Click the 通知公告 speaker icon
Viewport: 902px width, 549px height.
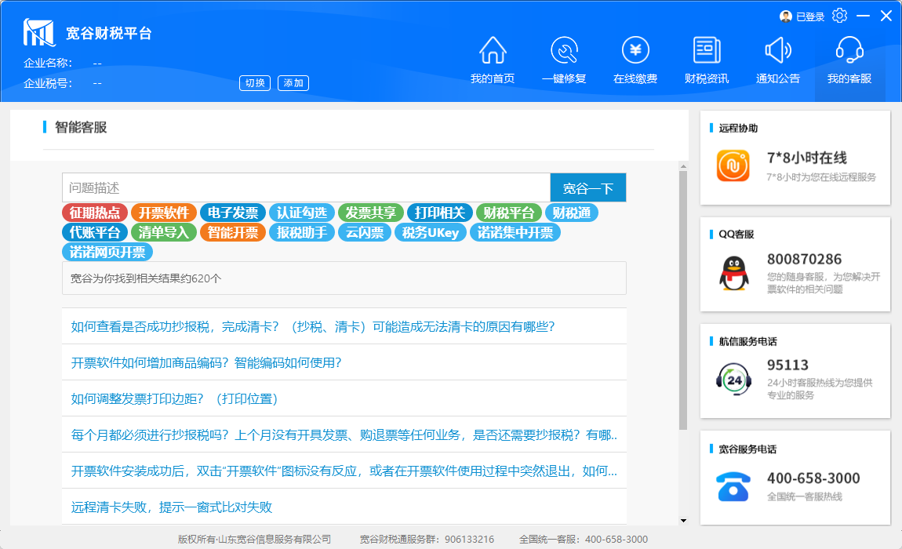778,51
